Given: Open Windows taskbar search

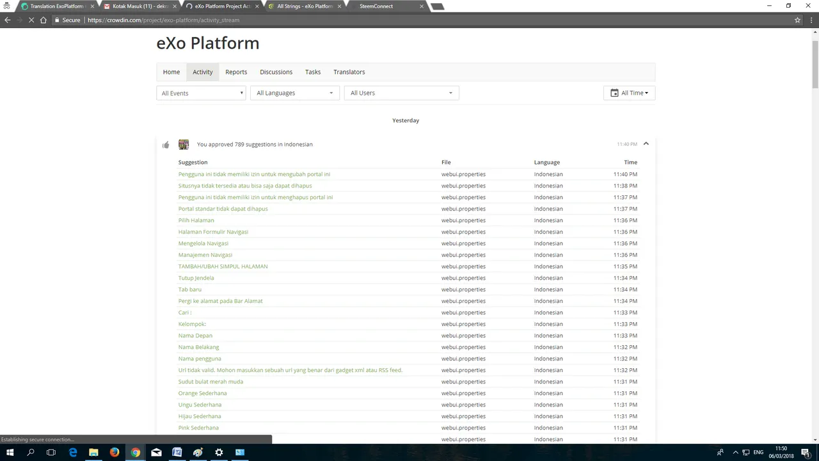Looking at the screenshot, I should 31,452.
